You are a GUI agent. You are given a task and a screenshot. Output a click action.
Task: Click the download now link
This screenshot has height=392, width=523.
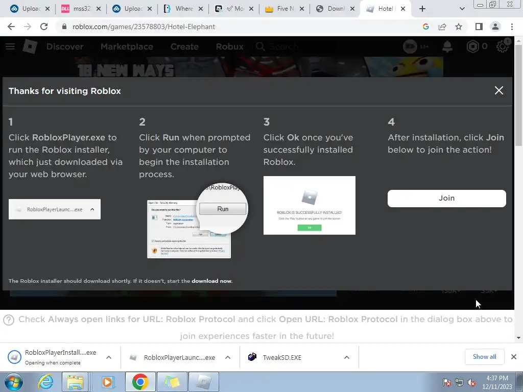(x=211, y=281)
